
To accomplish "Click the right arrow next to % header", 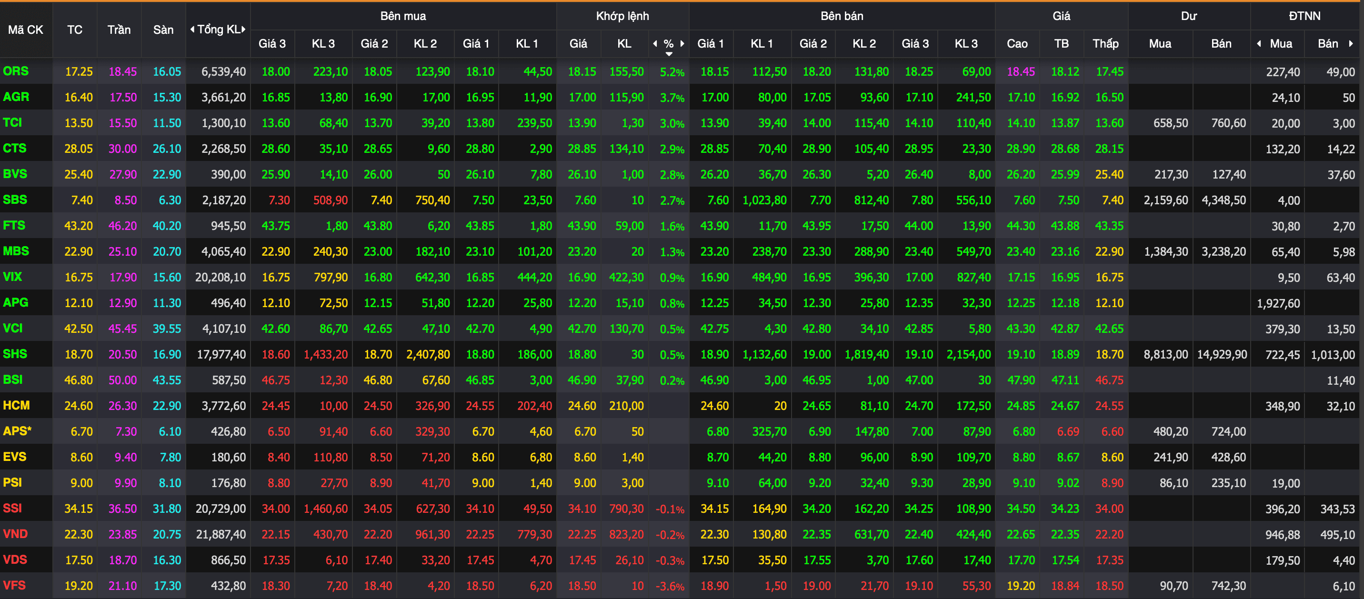I will [682, 43].
